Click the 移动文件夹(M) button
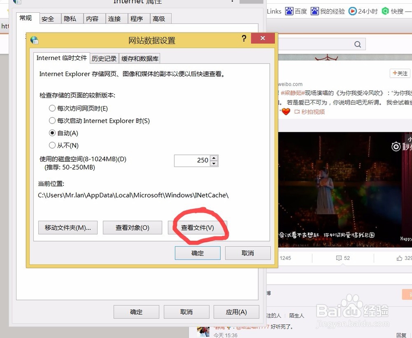The height and width of the screenshot is (338, 412). tap(68, 227)
